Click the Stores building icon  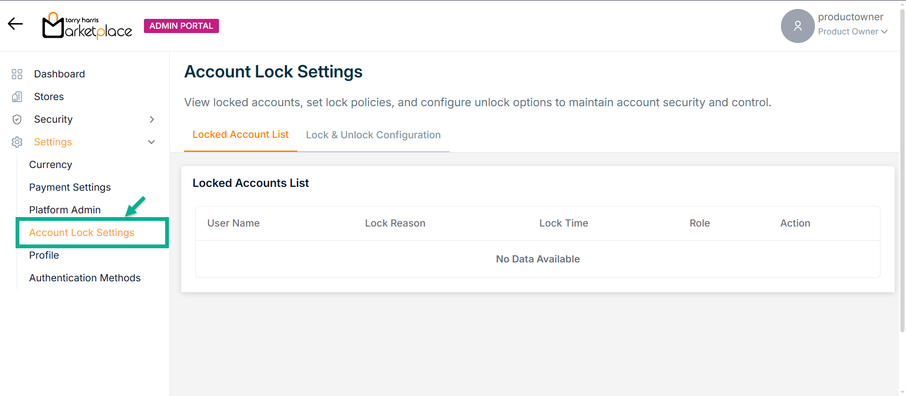(17, 97)
